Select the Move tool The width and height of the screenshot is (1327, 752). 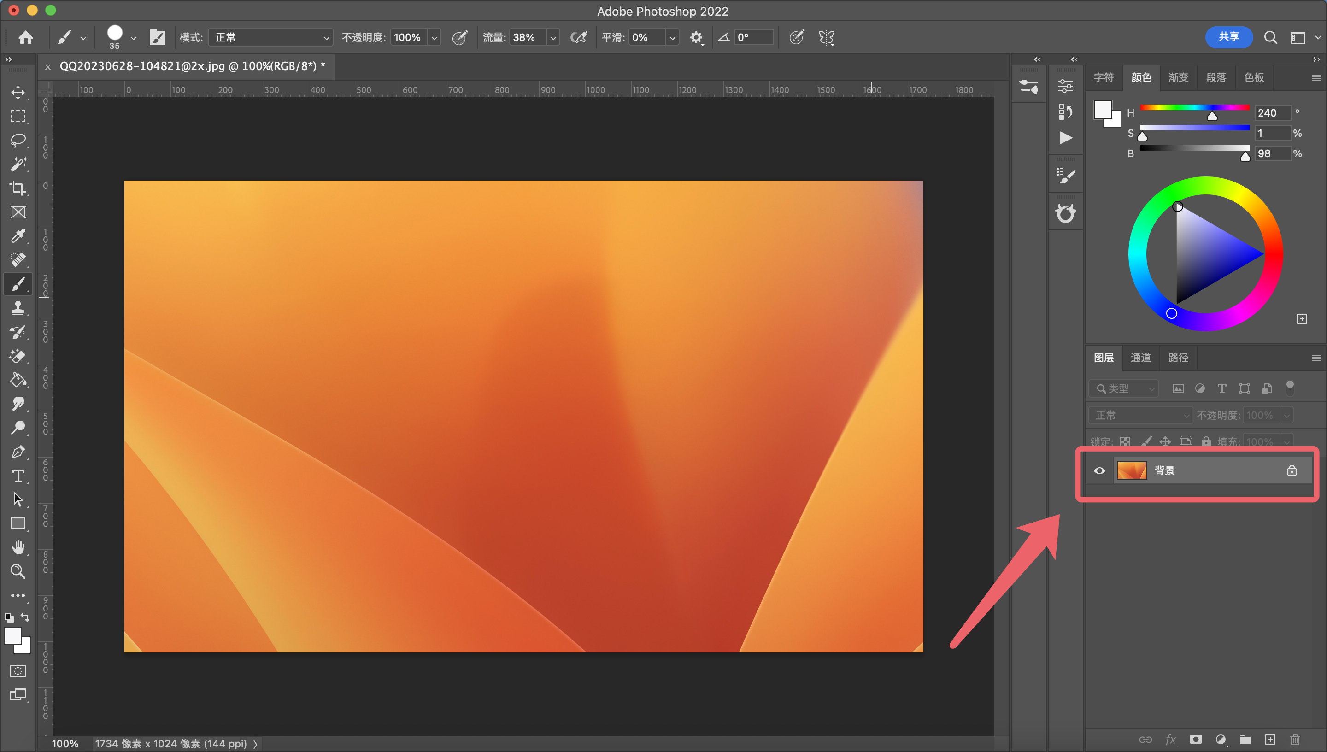click(x=18, y=93)
